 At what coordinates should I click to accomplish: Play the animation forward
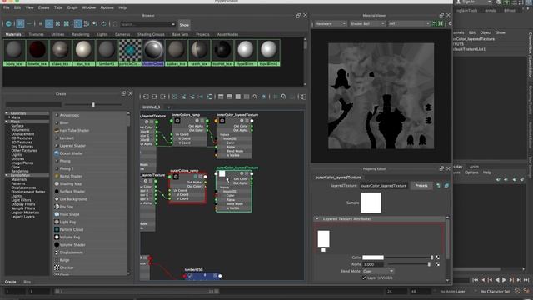[504, 280]
